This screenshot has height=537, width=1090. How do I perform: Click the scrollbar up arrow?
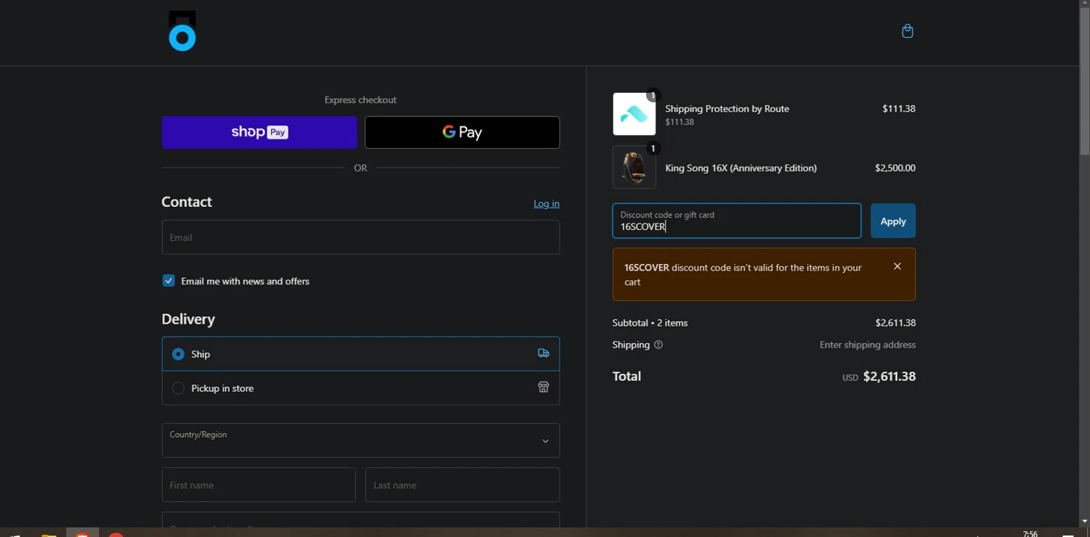[x=1084, y=4]
